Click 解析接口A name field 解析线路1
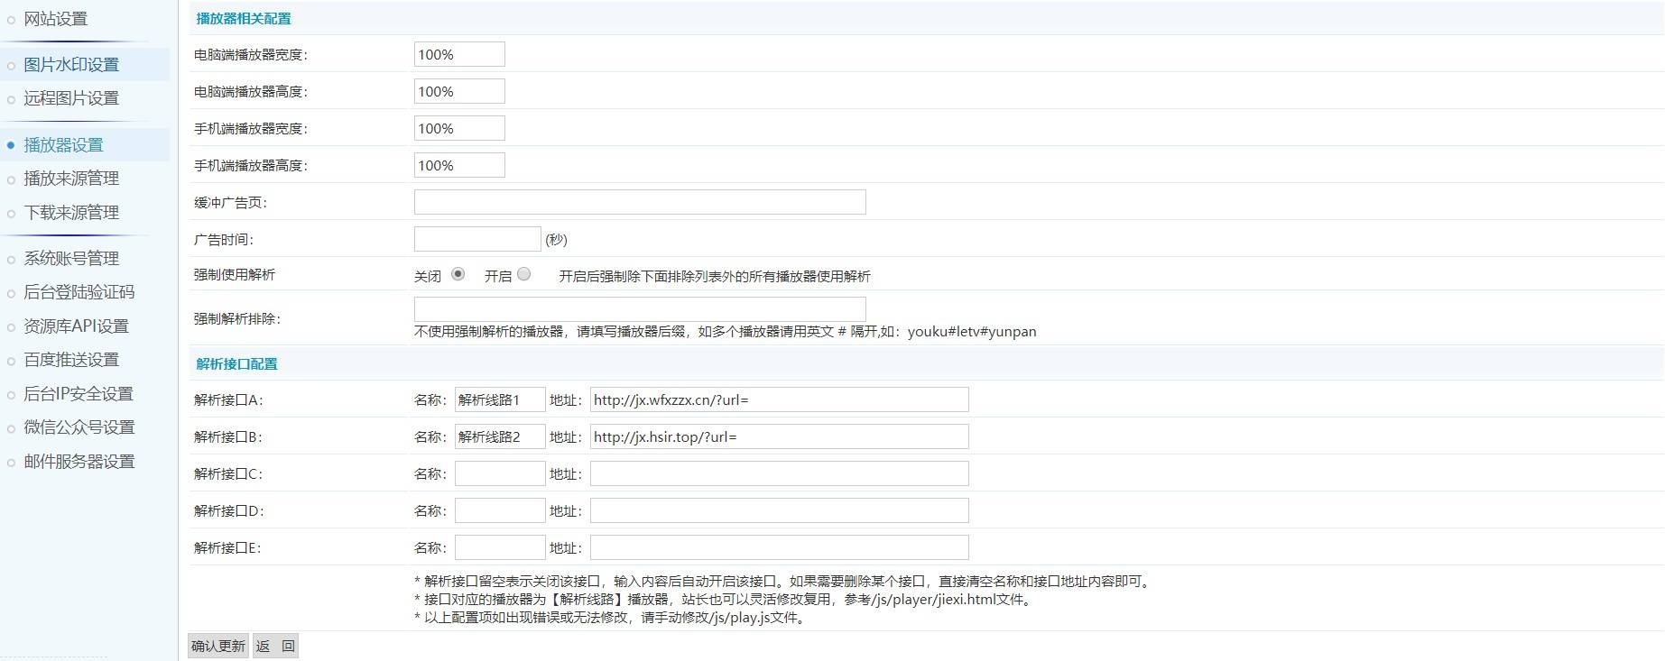The height and width of the screenshot is (661, 1665). coord(500,399)
